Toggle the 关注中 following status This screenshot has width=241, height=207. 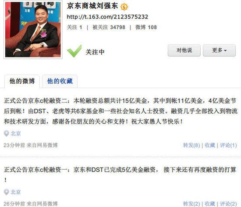tap(95, 52)
